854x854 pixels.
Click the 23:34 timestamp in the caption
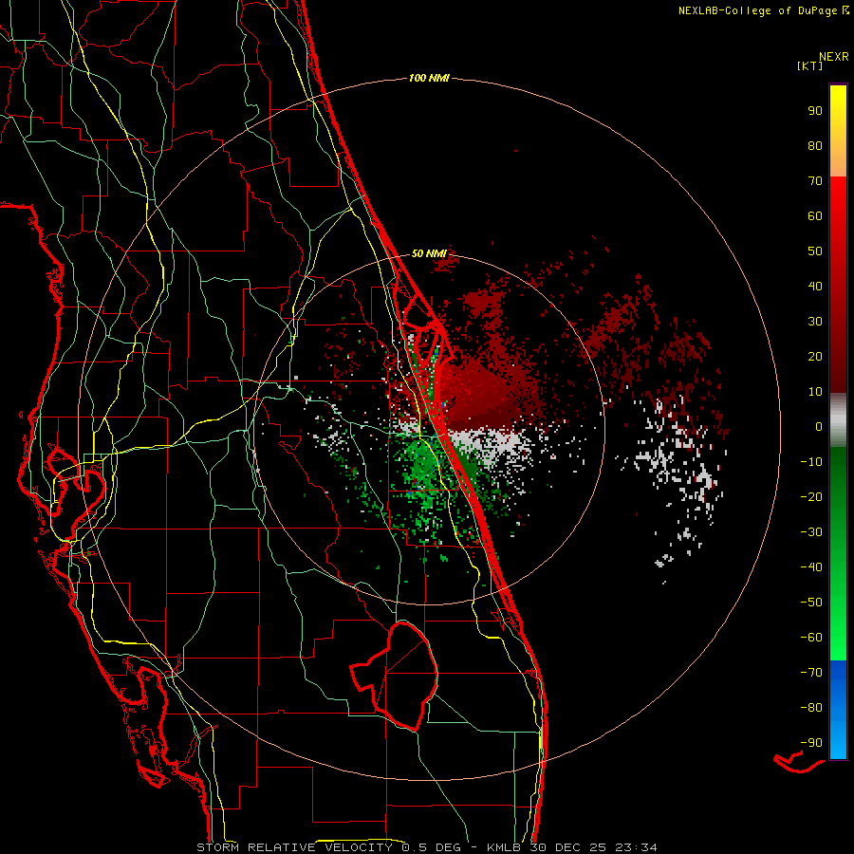pos(636,847)
